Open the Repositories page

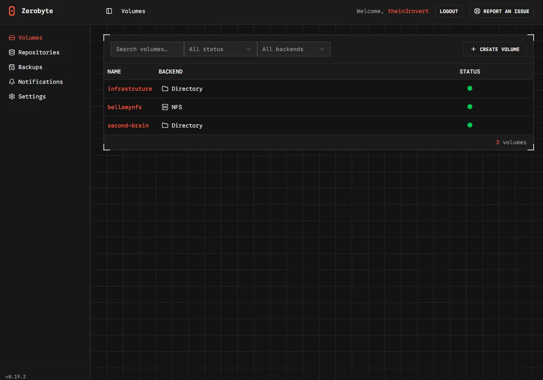39,52
